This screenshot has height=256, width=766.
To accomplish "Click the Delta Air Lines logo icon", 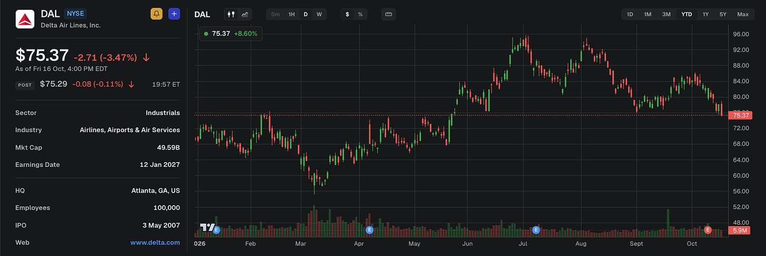I will pyautogui.click(x=25, y=19).
